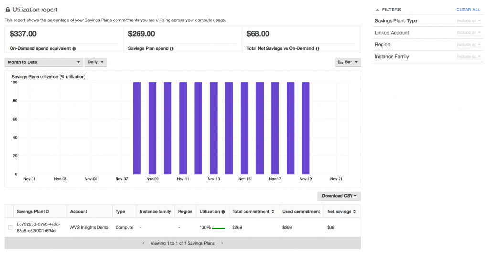The image size is (489, 255).
Task: Go to next page of Savings Plans
Action: [222, 243]
